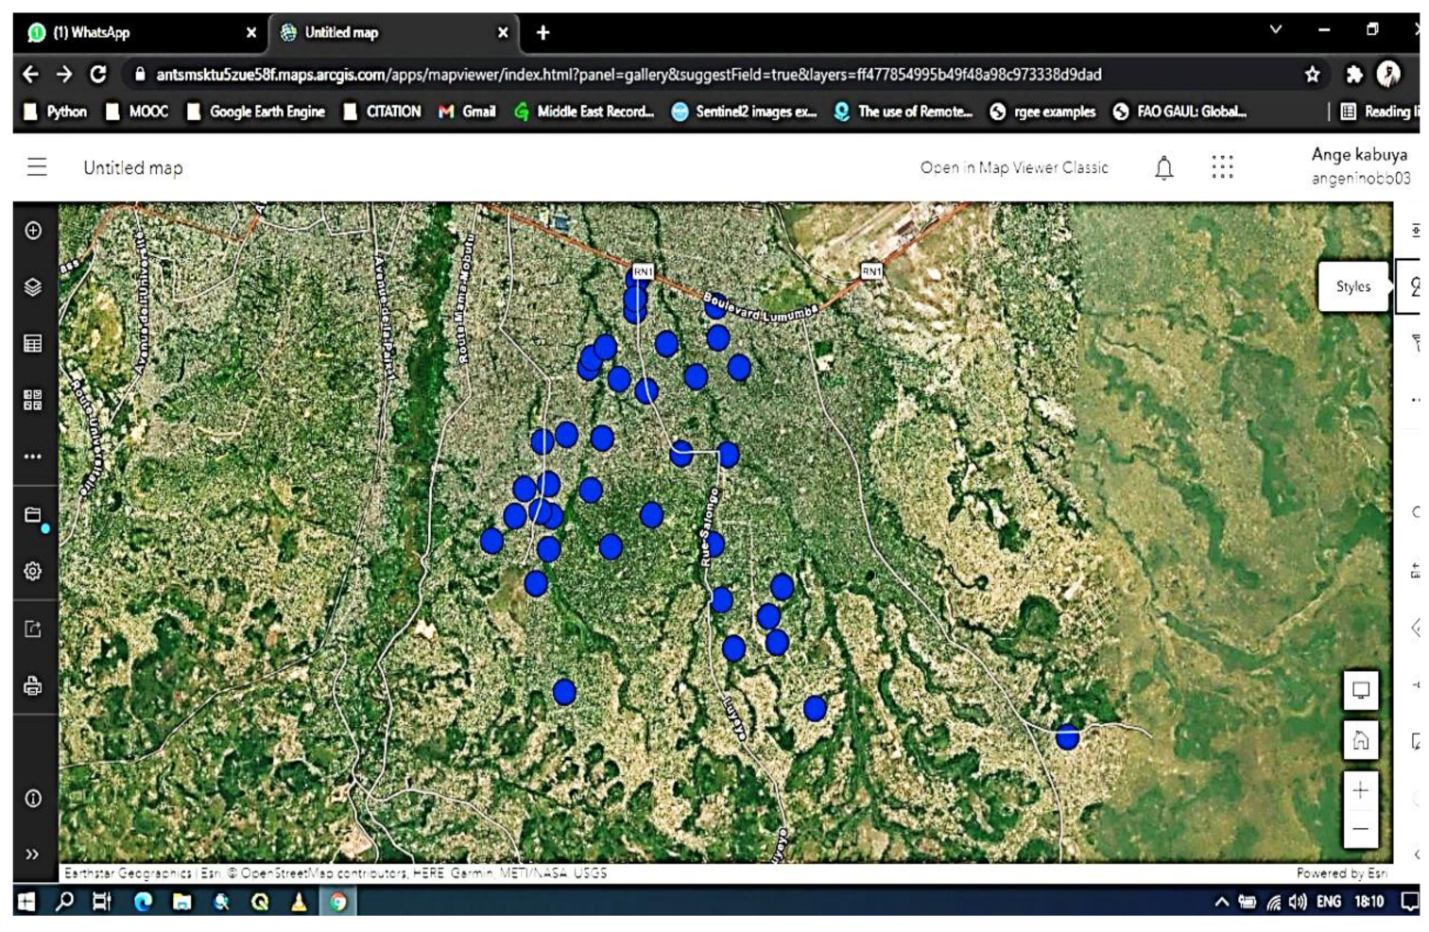The height and width of the screenshot is (932, 1429).
Task: Open the hamburger menu beside Untitled map
Action: pos(37,167)
